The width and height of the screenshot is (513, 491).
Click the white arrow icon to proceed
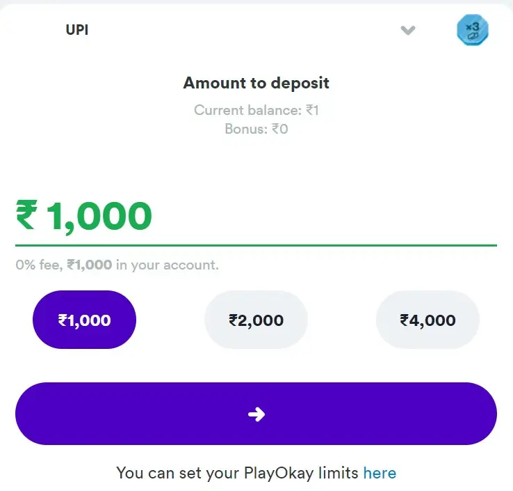[256, 414]
